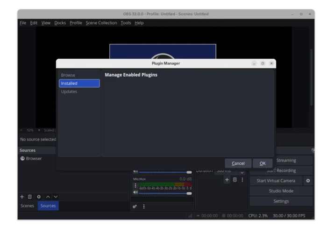Image resolution: width=327 pixels, height=231 pixels.
Task: Open advanced audio properties gears icon
Action: coord(135,206)
